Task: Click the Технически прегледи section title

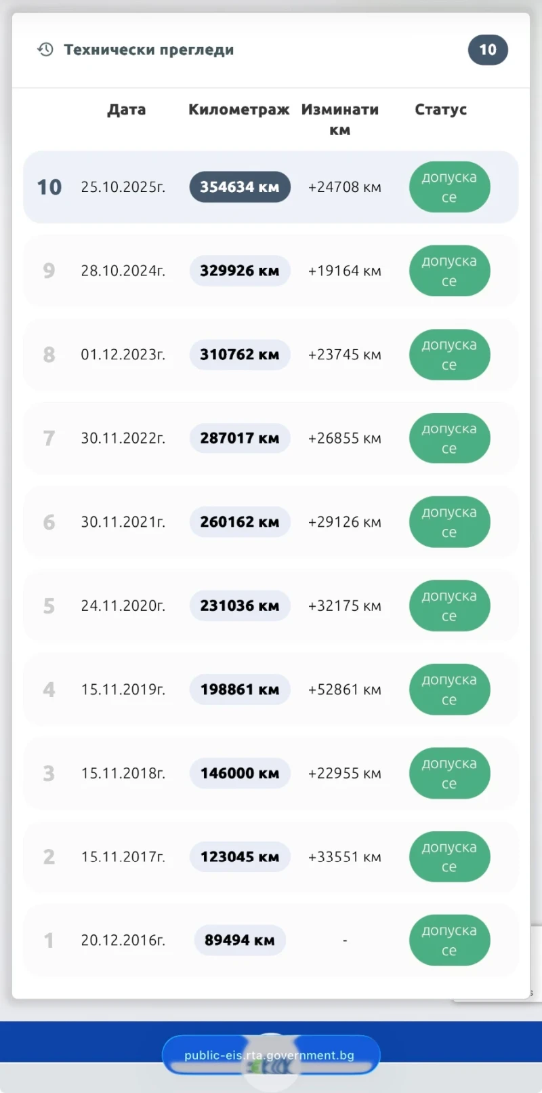Action: tap(149, 49)
